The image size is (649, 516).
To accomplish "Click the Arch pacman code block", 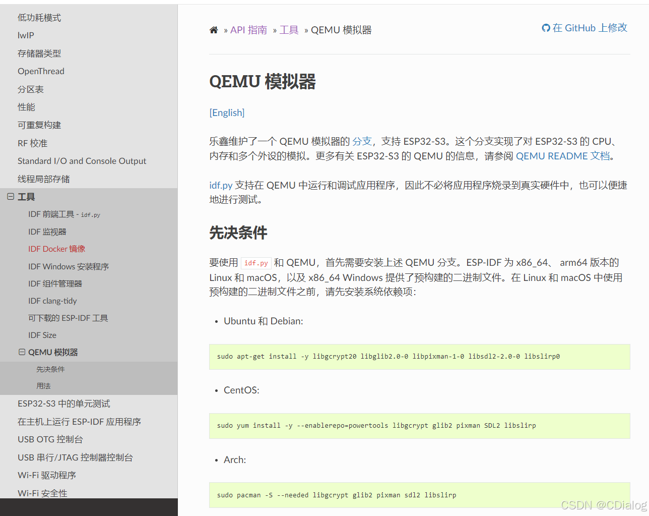I will [419, 495].
